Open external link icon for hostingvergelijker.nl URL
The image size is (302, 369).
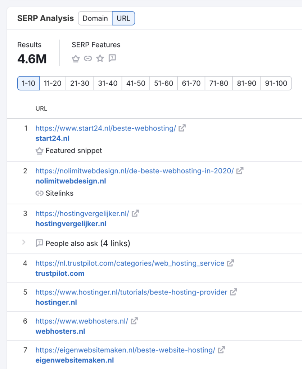tap(135, 213)
